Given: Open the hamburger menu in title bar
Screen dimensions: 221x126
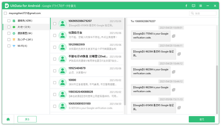Looking at the screenshot, I should click(201, 6).
